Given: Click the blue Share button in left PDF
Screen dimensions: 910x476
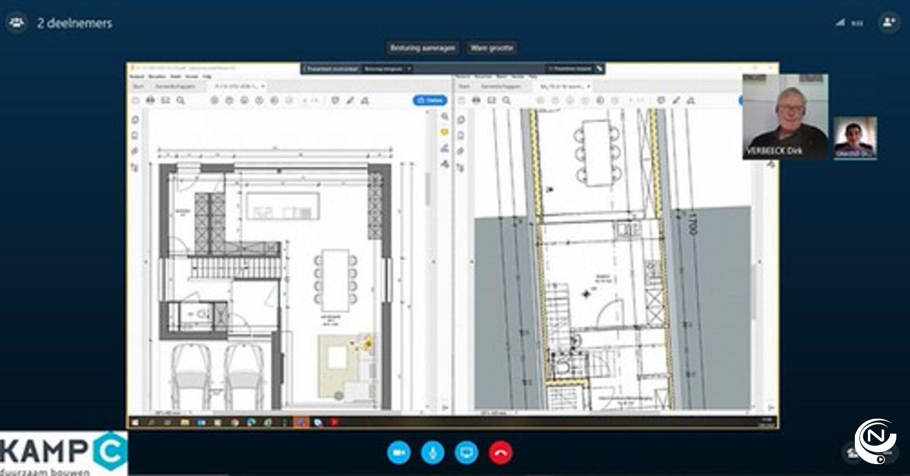Looking at the screenshot, I should tap(430, 101).
